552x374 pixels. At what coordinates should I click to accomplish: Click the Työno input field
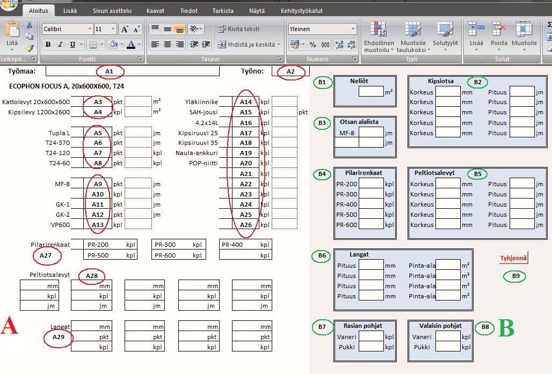click(290, 71)
